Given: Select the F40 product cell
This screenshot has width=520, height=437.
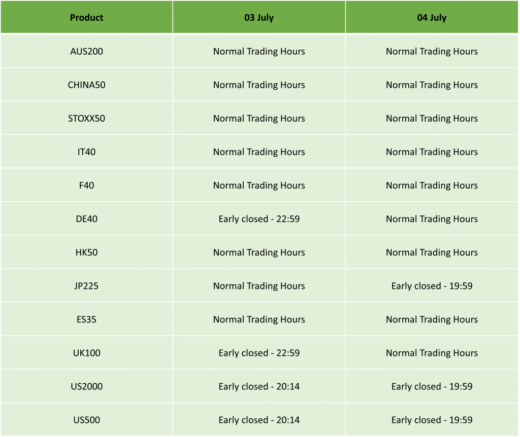Looking at the screenshot, I should point(86,186).
